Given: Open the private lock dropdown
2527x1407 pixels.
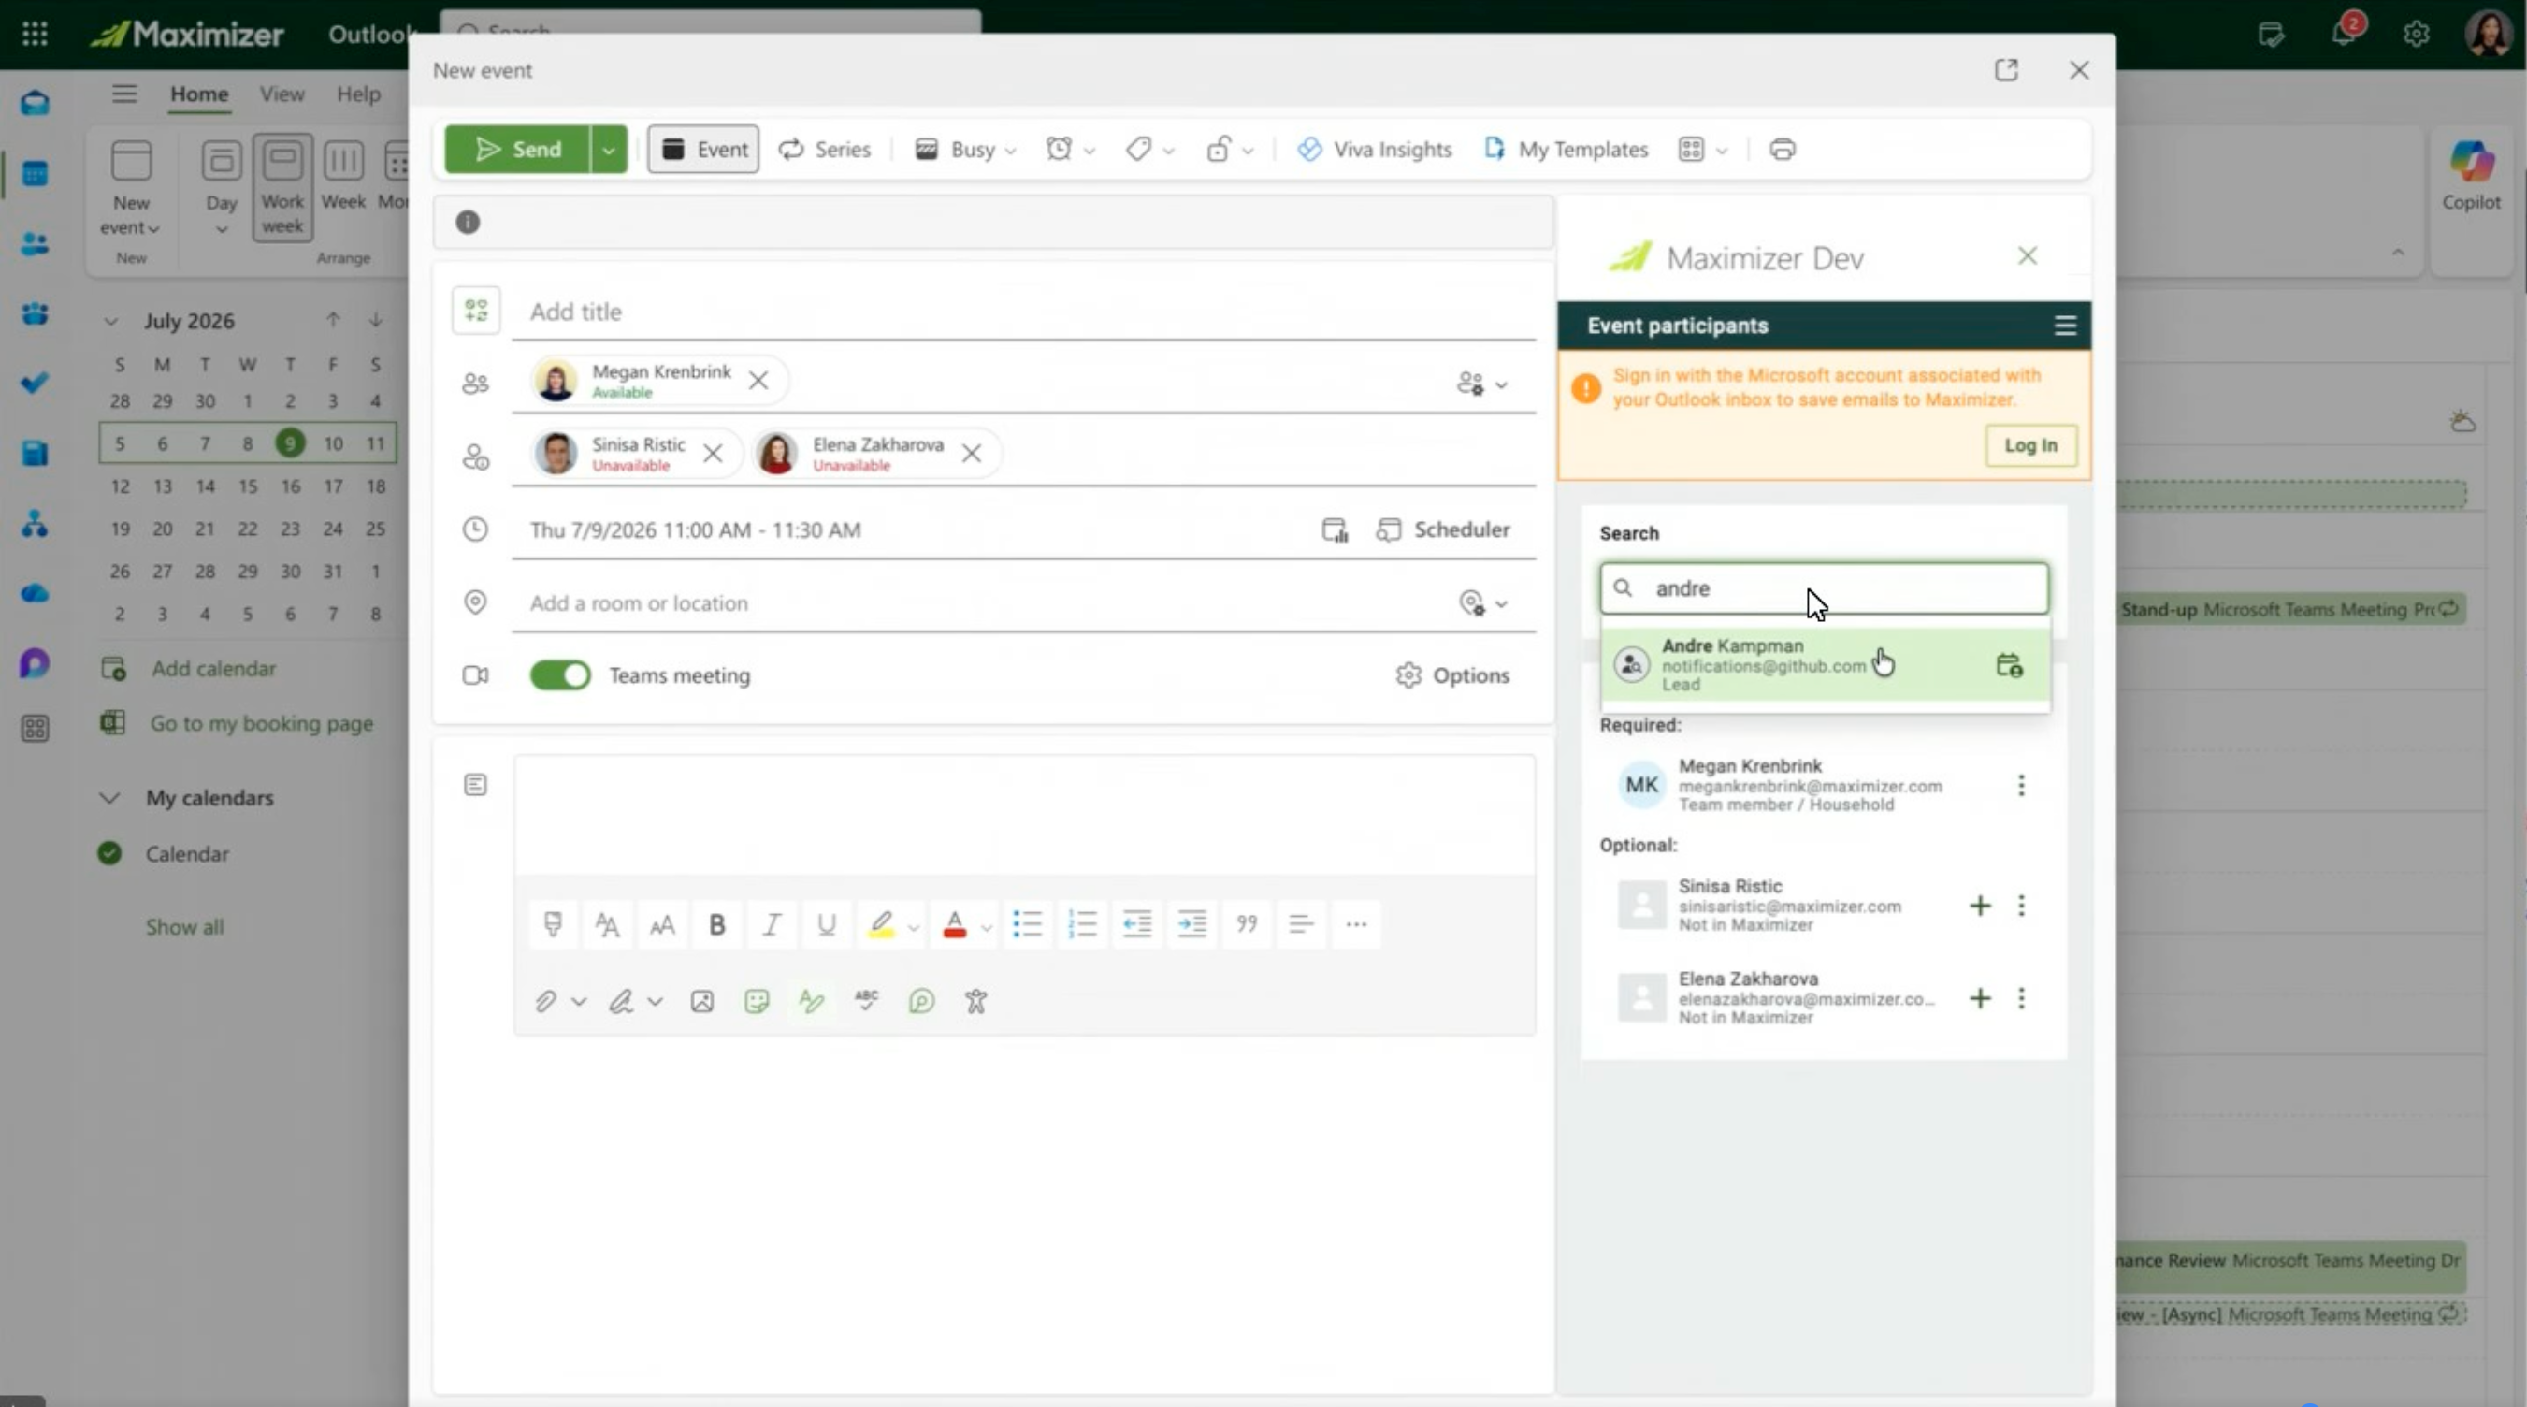Looking at the screenshot, I should pos(1229,149).
